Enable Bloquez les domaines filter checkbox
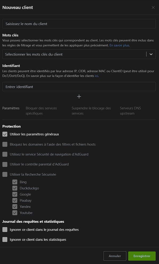This screenshot has width=159, height=264. click(x=5, y=144)
